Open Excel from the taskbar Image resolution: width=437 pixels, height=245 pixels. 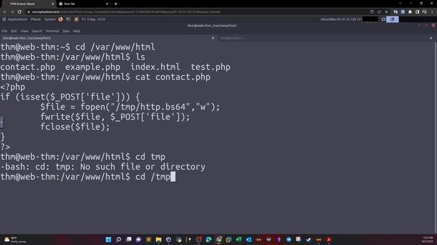click(x=239, y=240)
